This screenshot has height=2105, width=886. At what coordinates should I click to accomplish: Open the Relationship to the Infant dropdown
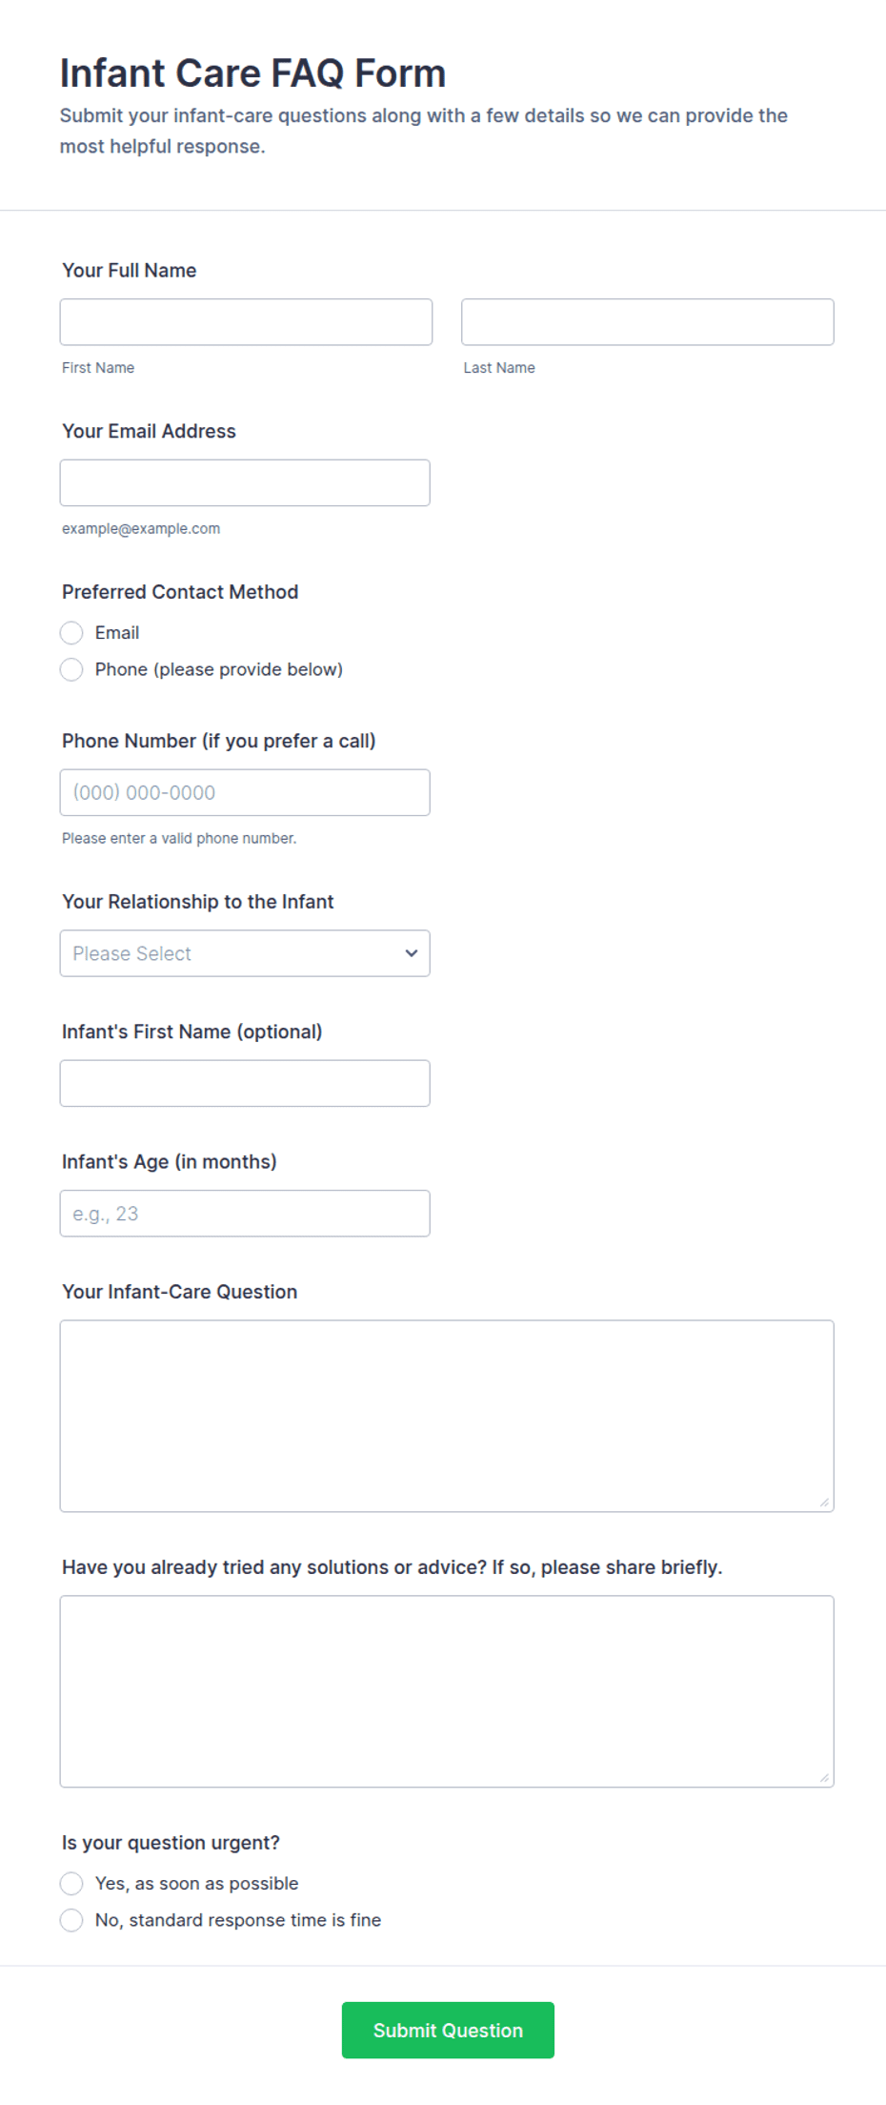click(x=245, y=954)
